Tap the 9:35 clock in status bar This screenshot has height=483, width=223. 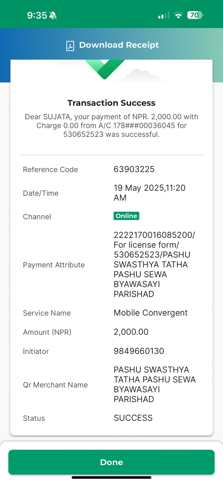pos(37,15)
